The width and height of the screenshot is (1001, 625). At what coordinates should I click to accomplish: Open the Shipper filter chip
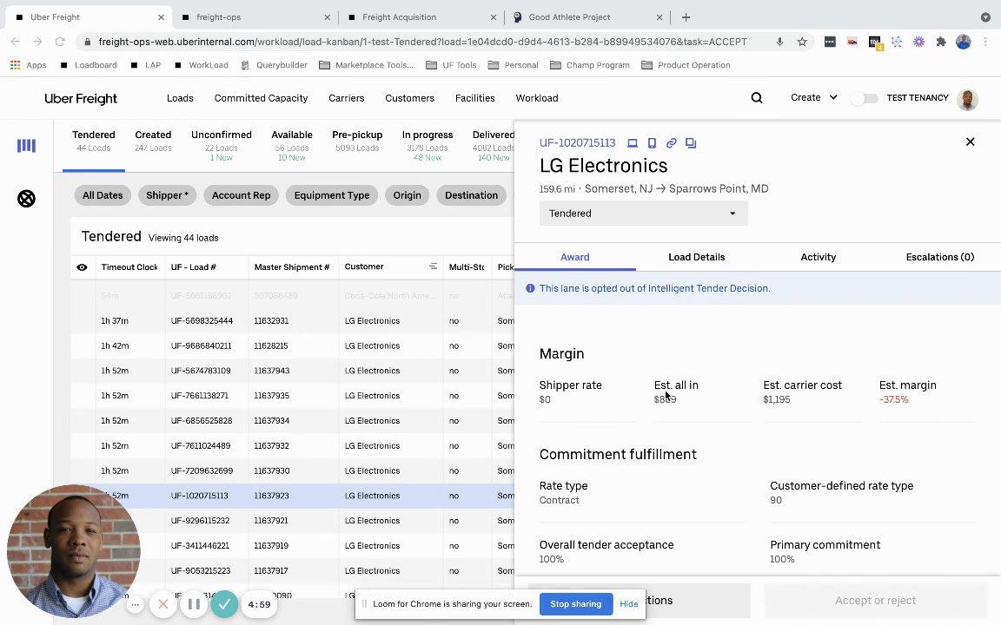coord(167,195)
